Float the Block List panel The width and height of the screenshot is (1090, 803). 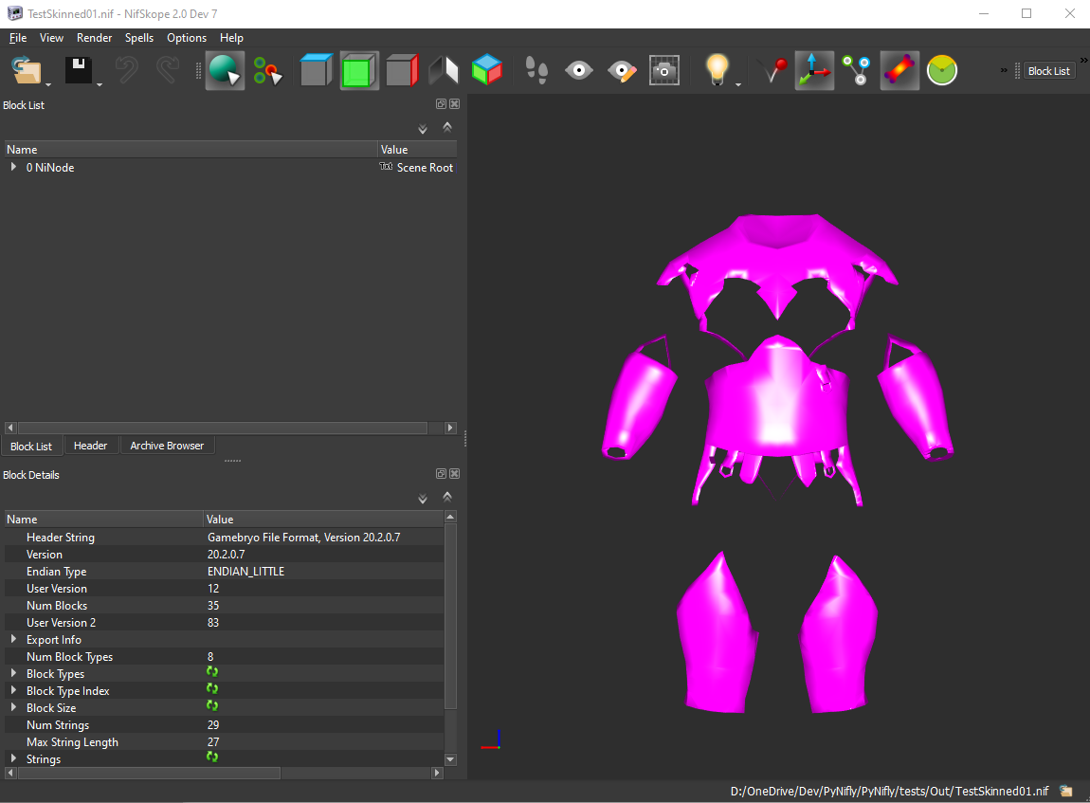(x=441, y=103)
